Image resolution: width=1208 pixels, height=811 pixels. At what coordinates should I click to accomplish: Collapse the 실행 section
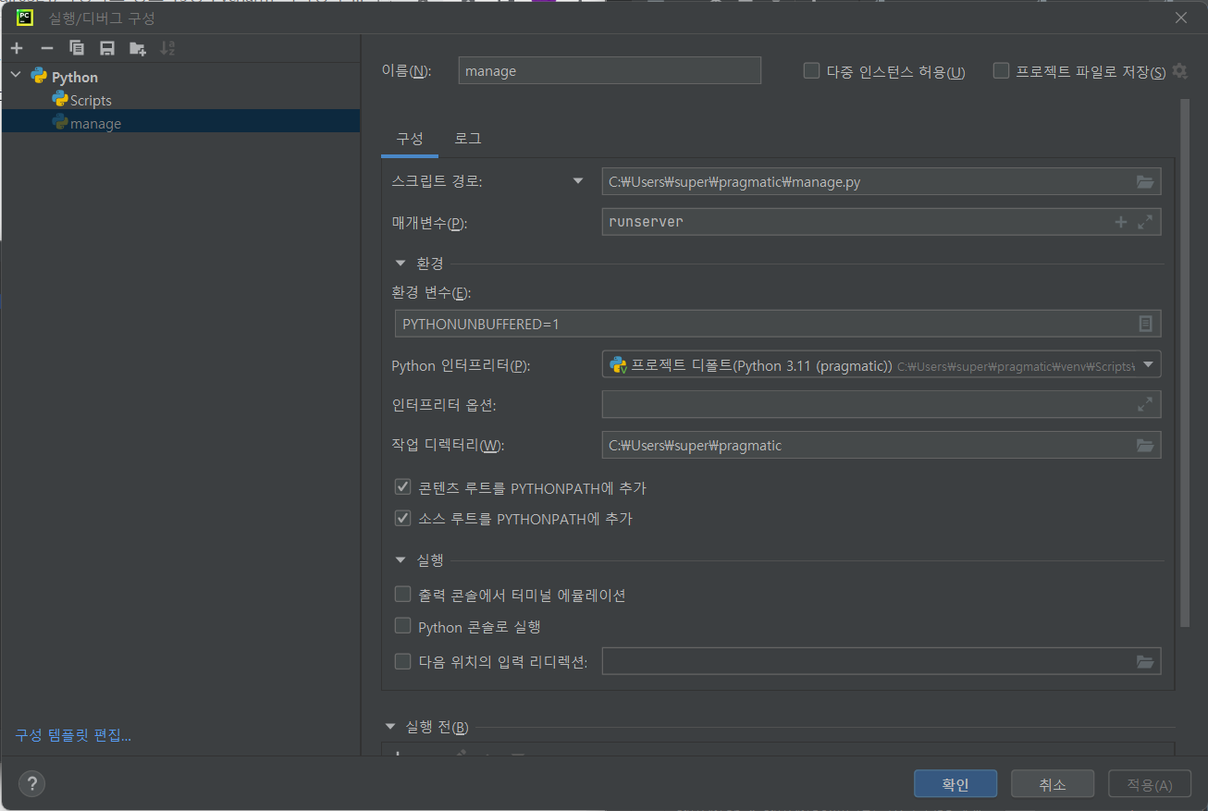coord(401,559)
